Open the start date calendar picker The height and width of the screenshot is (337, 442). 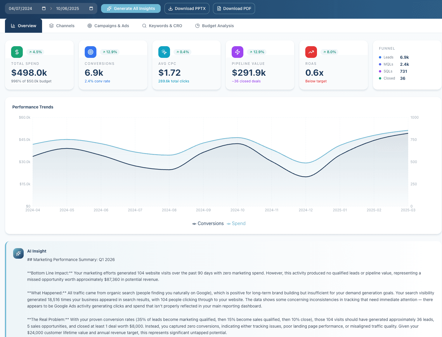(44, 8)
